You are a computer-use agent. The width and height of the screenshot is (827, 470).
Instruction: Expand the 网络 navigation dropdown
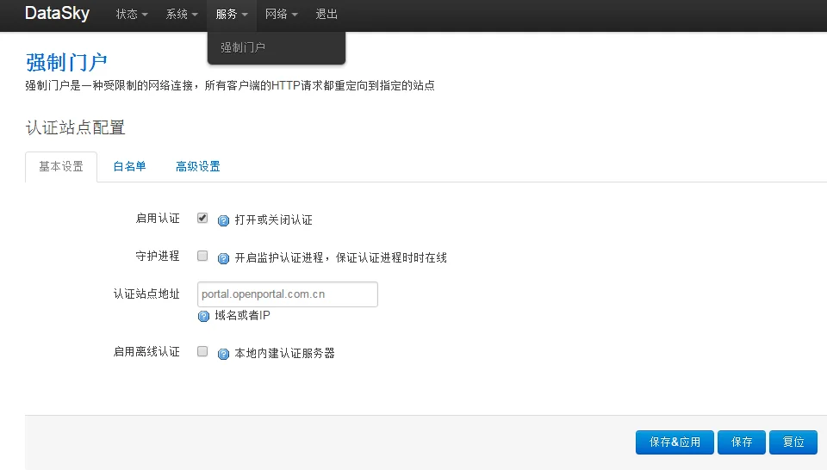click(x=282, y=15)
